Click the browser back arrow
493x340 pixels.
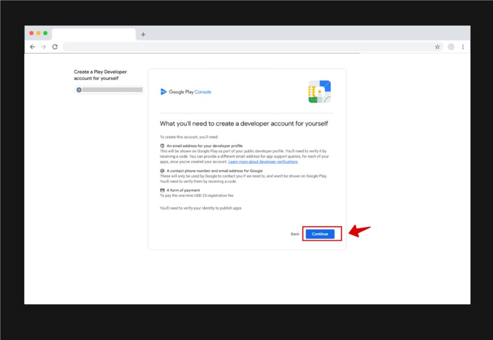coord(32,47)
